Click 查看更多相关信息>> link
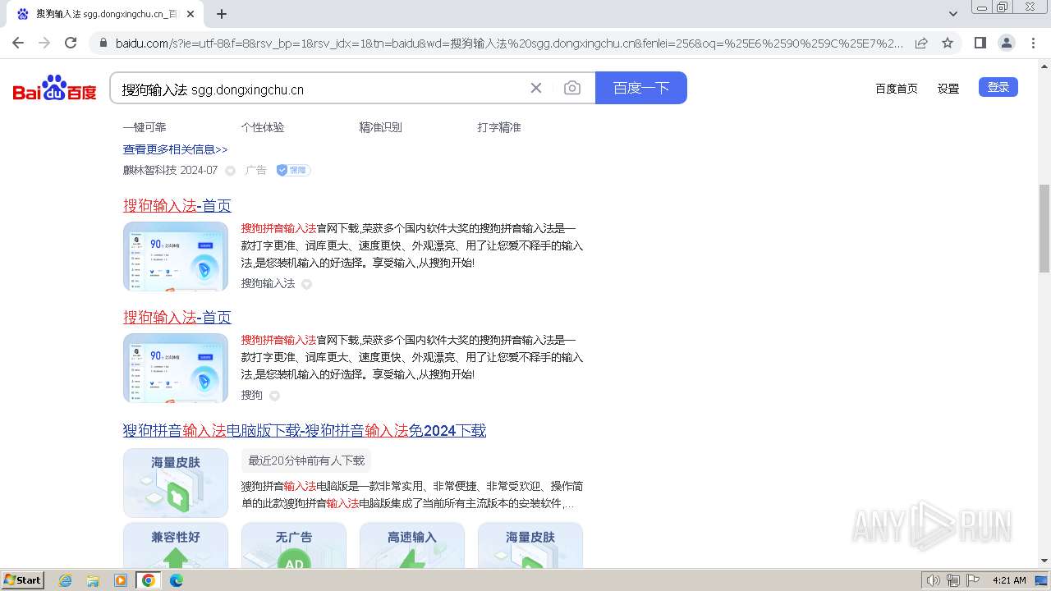The height and width of the screenshot is (591, 1051). coord(175,149)
